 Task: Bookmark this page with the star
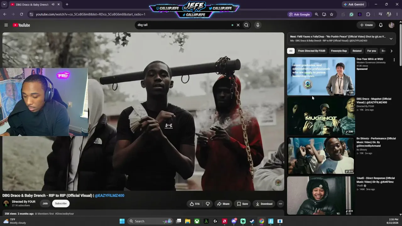tap(331, 14)
